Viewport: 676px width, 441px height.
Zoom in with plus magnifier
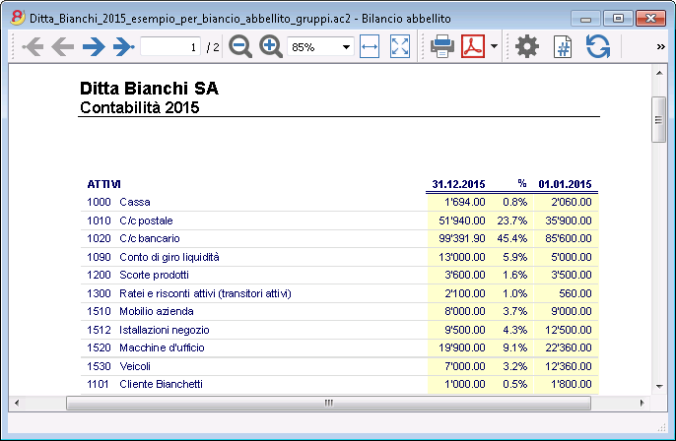point(271,46)
